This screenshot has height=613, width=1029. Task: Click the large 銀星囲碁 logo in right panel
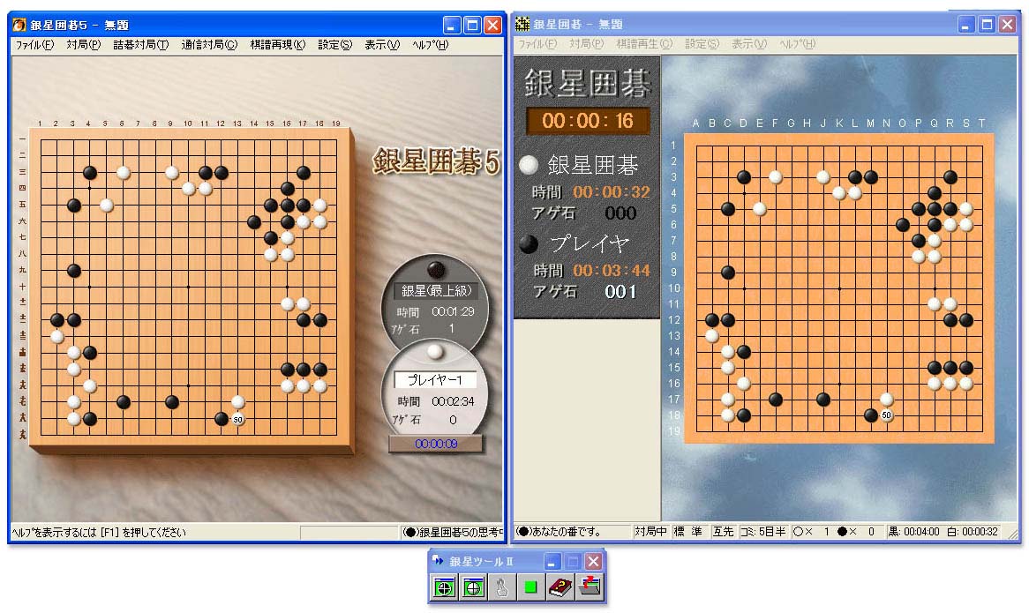pyautogui.click(x=588, y=83)
